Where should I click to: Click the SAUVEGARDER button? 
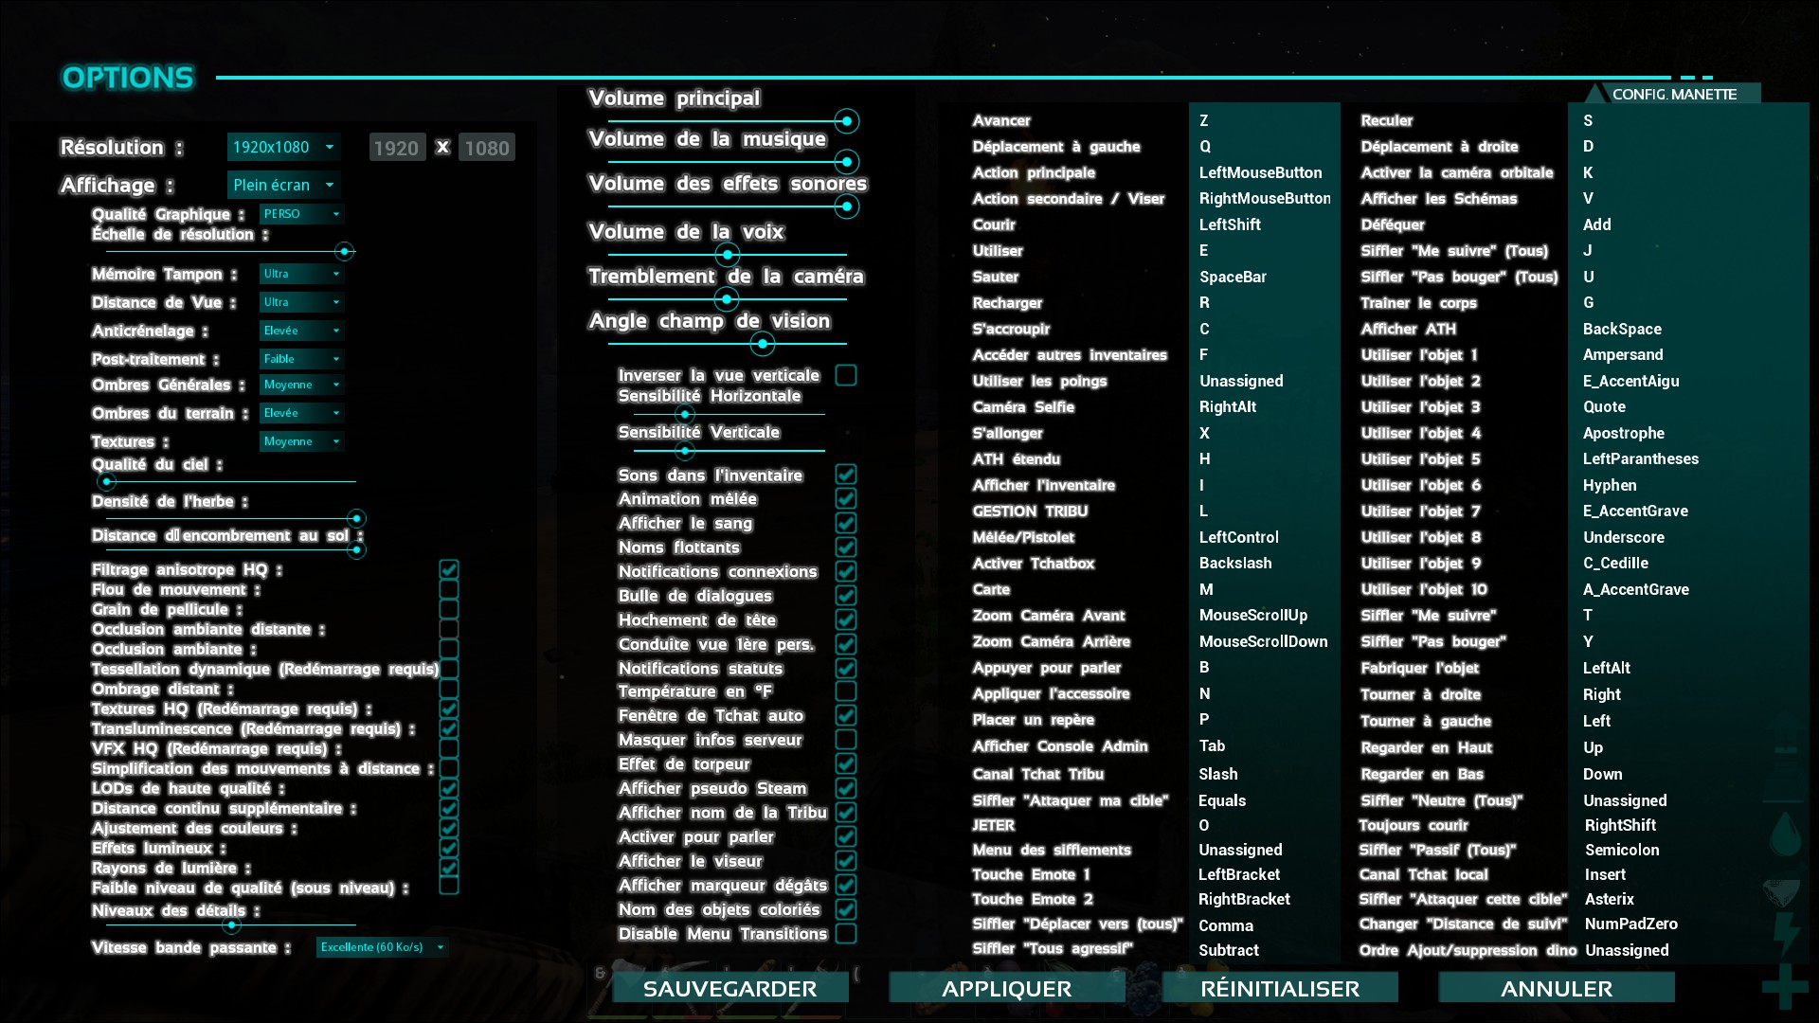pyautogui.click(x=729, y=988)
